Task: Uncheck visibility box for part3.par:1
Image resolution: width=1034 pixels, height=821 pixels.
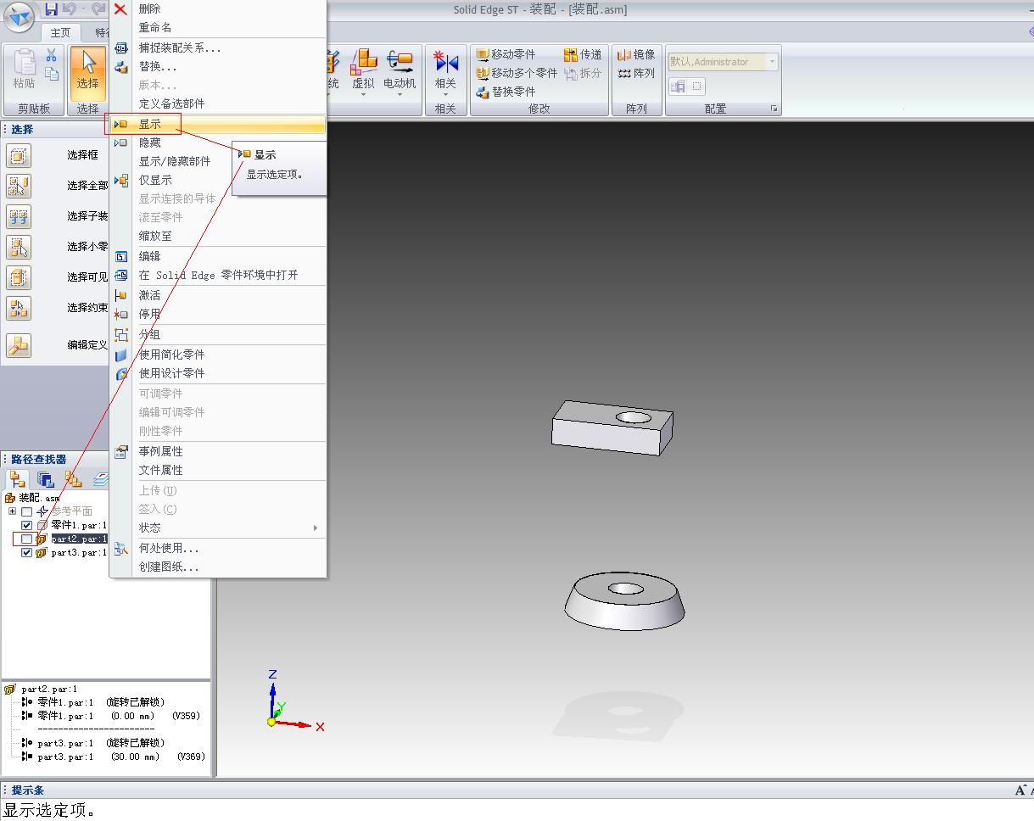Action: click(26, 552)
